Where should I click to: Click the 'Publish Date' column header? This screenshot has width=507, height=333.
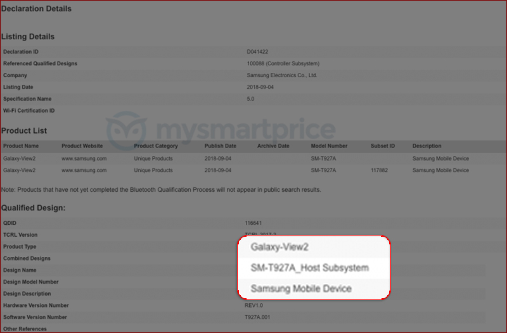tap(221, 146)
